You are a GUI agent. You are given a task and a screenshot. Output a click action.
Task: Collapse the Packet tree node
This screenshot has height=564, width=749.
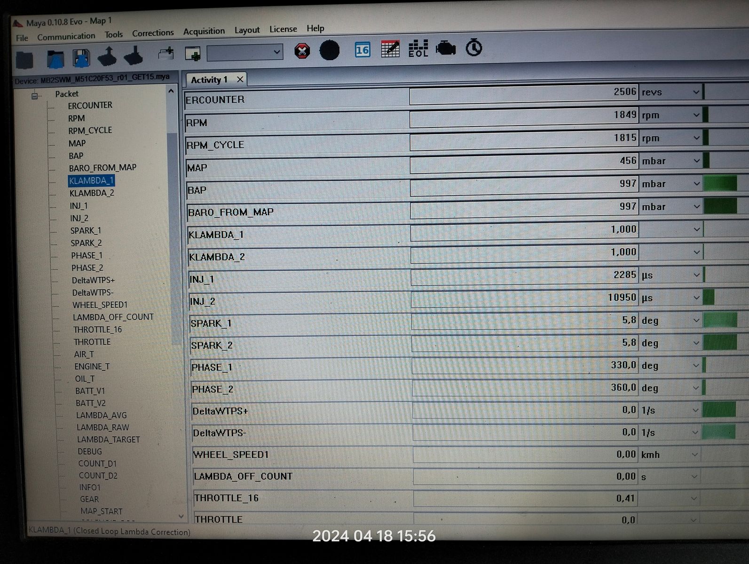click(x=34, y=96)
